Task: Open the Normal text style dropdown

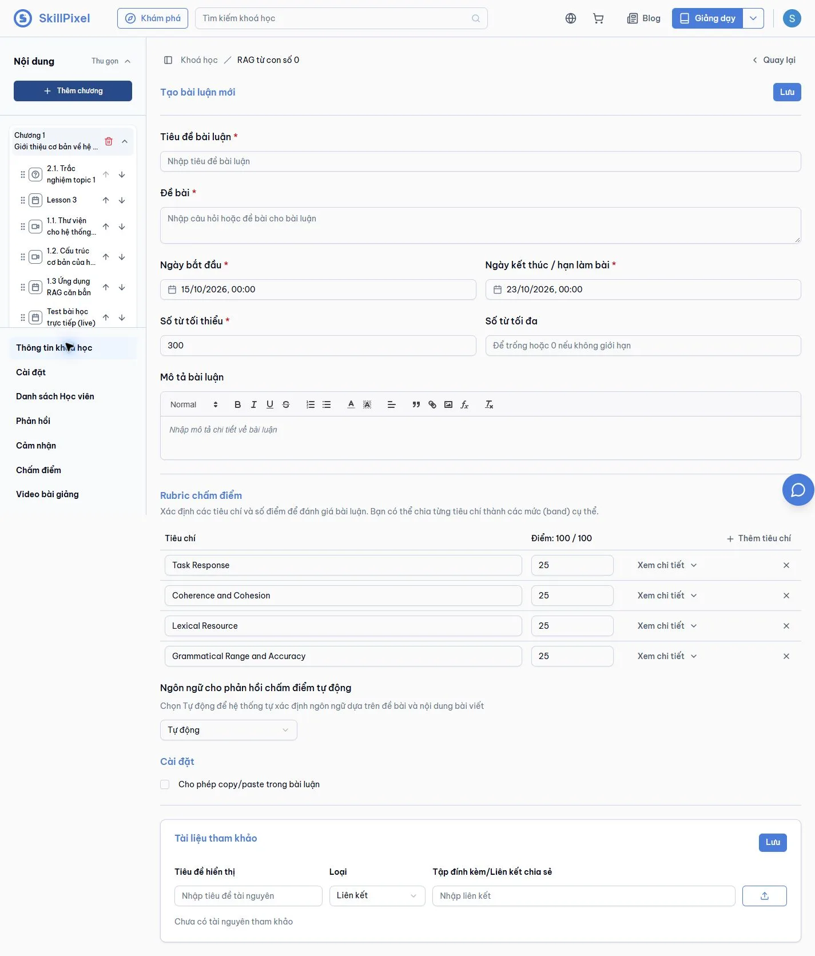Action: coord(194,404)
